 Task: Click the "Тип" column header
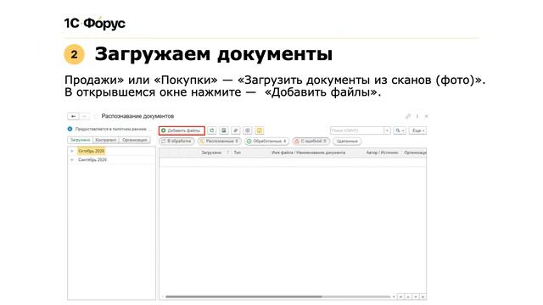[238, 152]
